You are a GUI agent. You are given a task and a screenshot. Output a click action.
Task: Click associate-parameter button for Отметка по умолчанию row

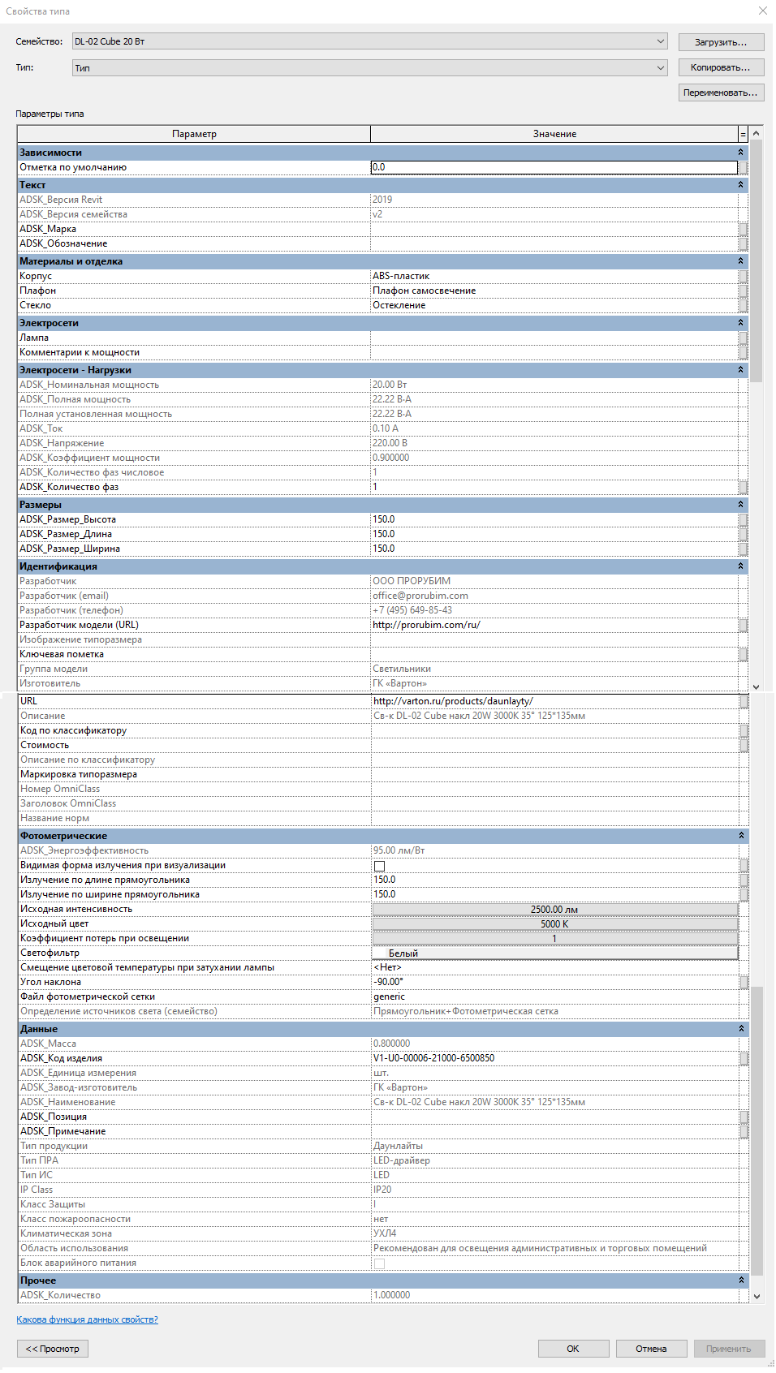click(x=743, y=167)
